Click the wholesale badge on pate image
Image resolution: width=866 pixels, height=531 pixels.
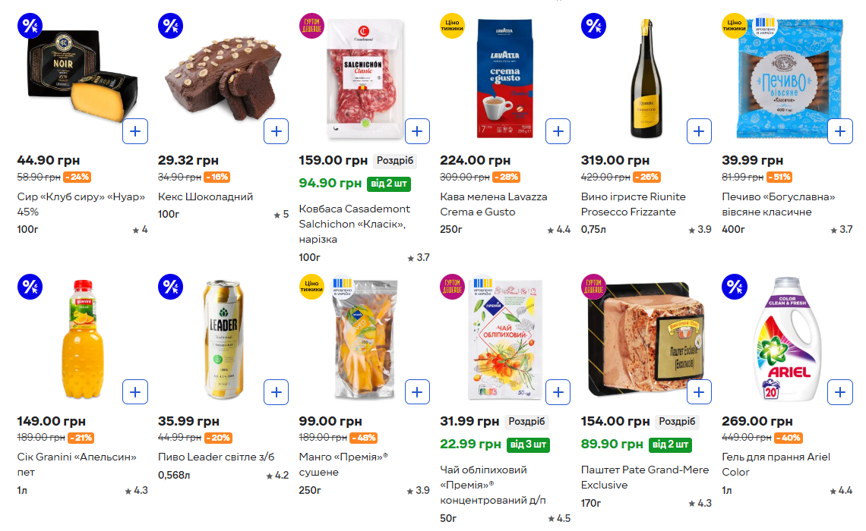tap(594, 287)
